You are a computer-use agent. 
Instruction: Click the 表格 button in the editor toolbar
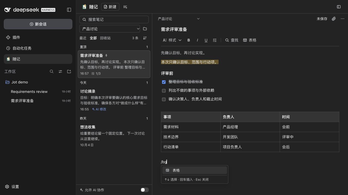tap(250, 40)
